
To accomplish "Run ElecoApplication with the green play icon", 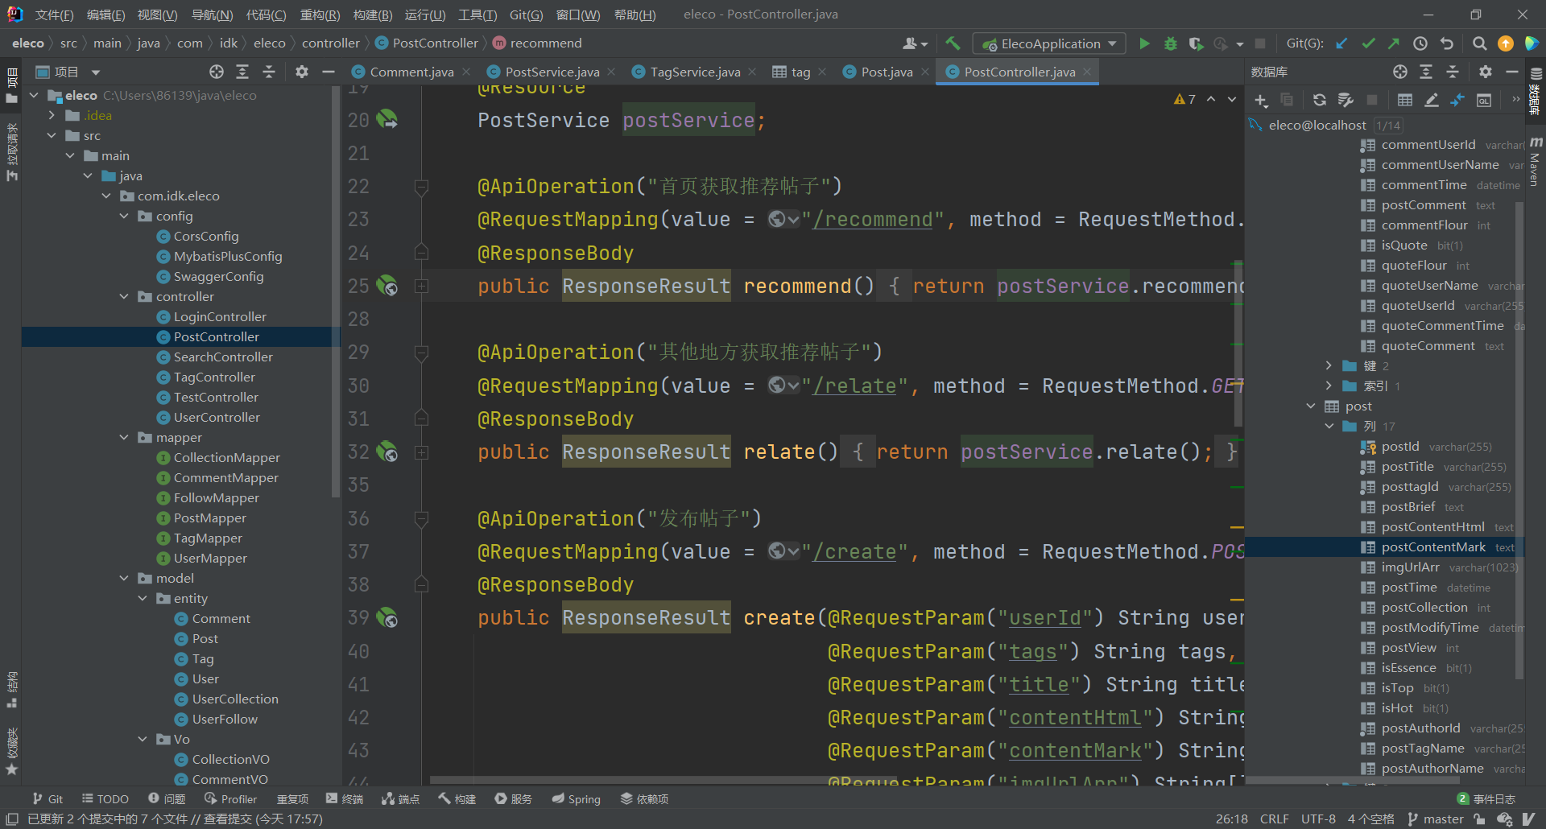I will point(1144,43).
